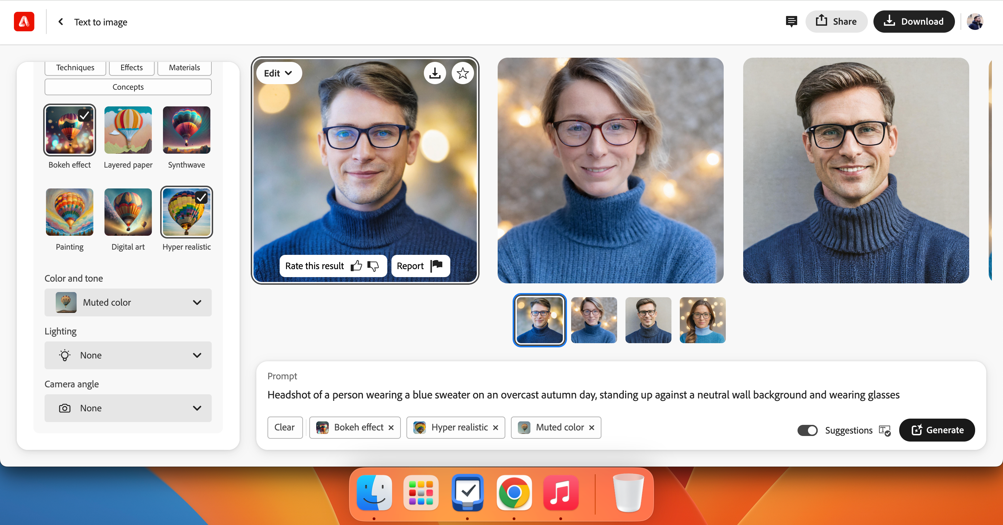Uncheck the Bokeh effect style

(70, 130)
